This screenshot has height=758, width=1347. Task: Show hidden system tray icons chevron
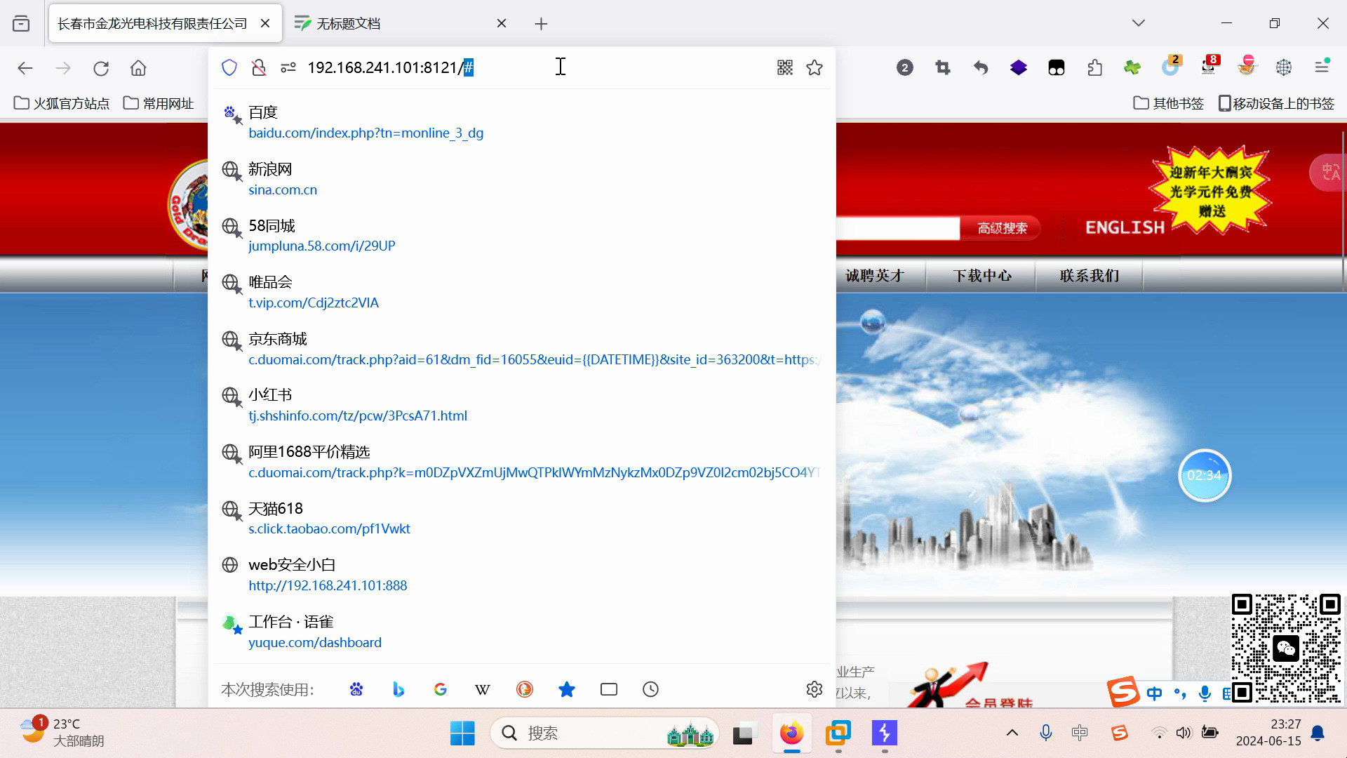pos(1012,733)
